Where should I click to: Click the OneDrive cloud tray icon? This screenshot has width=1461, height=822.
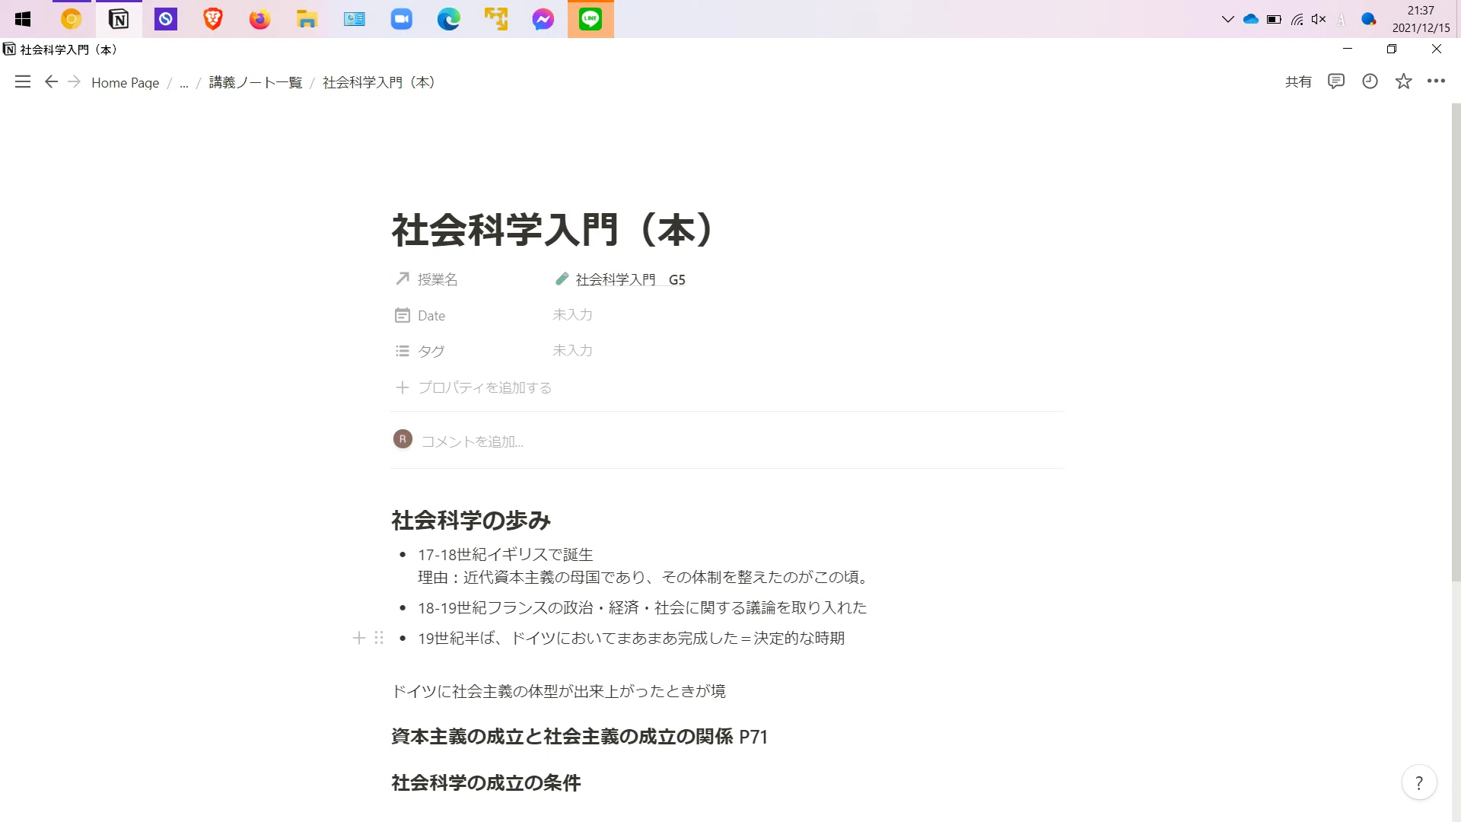tap(1251, 19)
